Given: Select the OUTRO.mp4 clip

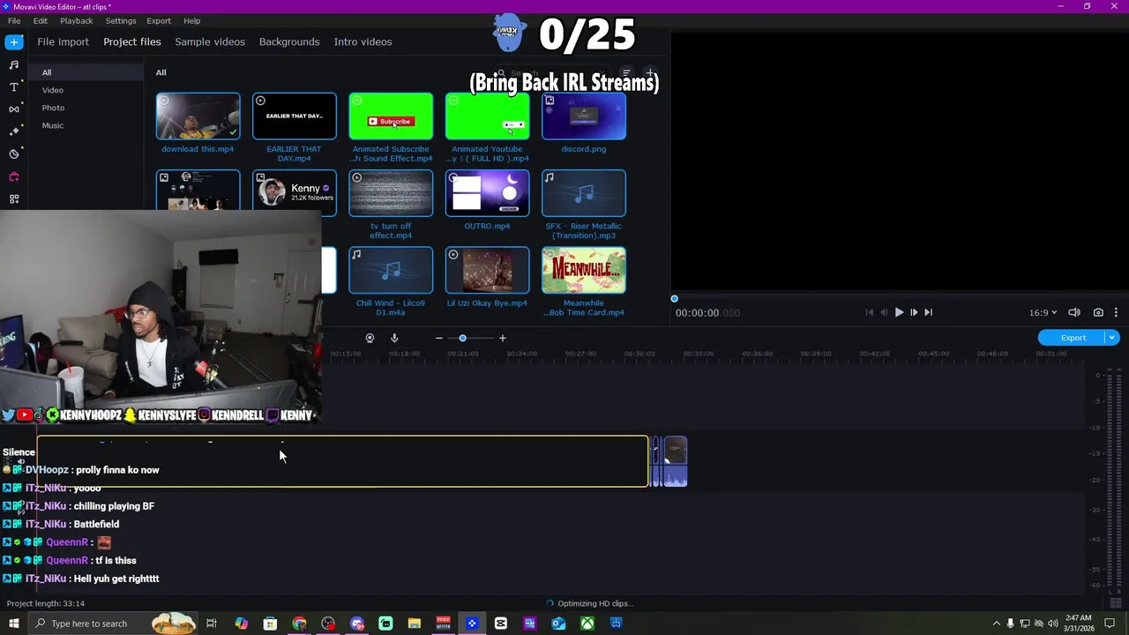Looking at the screenshot, I should pyautogui.click(x=487, y=193).
